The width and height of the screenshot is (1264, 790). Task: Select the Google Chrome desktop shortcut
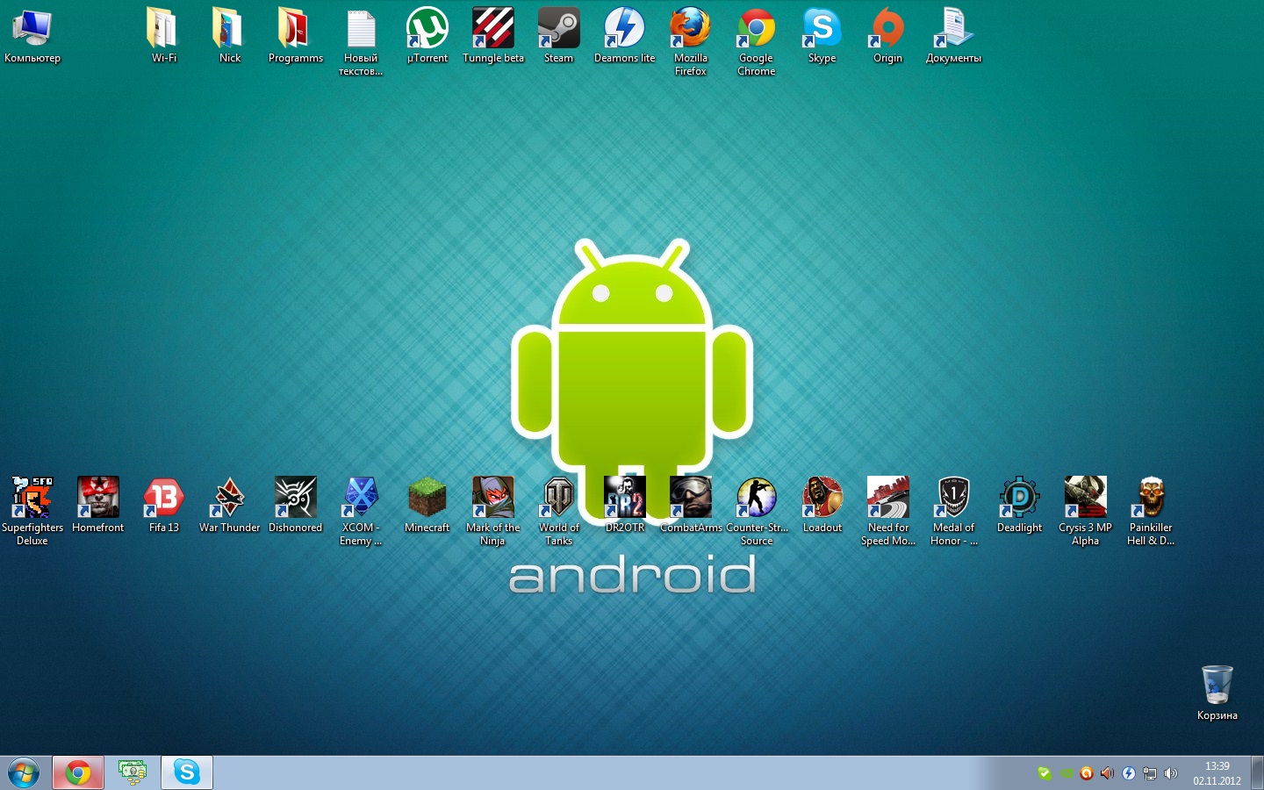tap(757, 42)
